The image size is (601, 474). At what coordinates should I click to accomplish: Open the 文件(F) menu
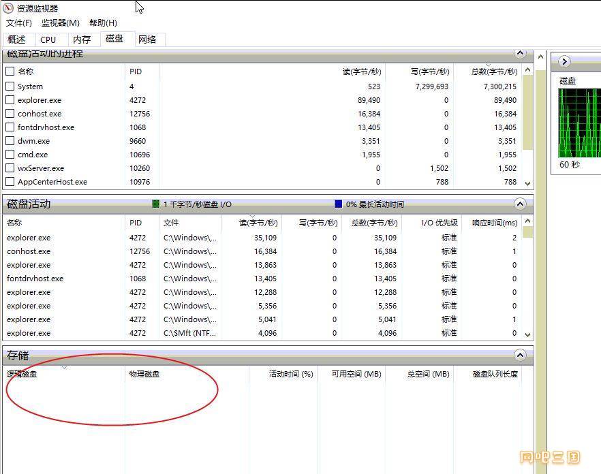click(19, 23)
